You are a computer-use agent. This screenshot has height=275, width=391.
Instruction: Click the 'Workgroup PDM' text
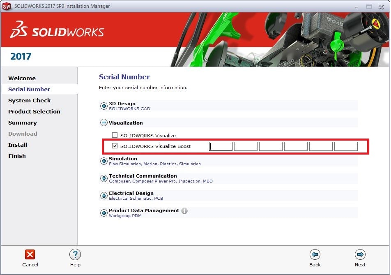pyautogui.click(x=125, y=216)
